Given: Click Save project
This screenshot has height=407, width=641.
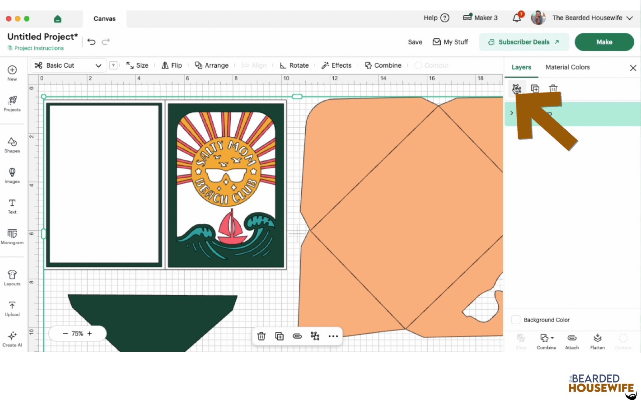Looking at the screenshot, I should (x=415, y=42).
